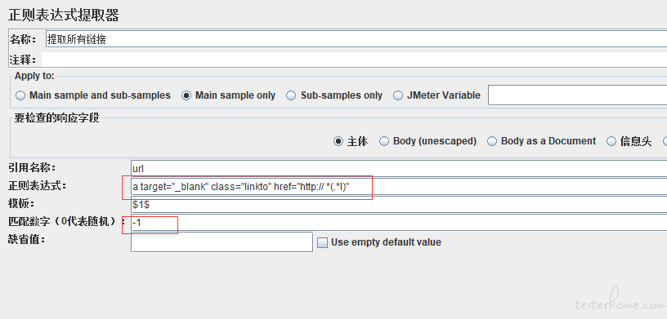
Task: Click the Use empty default value label
Action: pyautogui.click(x=387, y=242)
